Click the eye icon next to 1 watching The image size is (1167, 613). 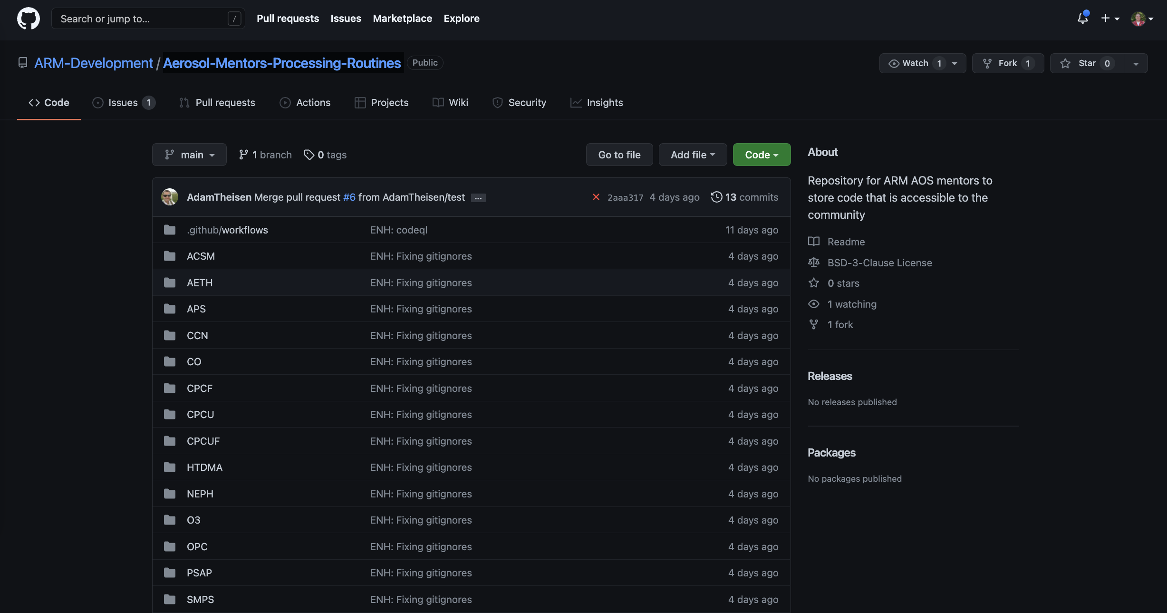[x=814, y=304]
